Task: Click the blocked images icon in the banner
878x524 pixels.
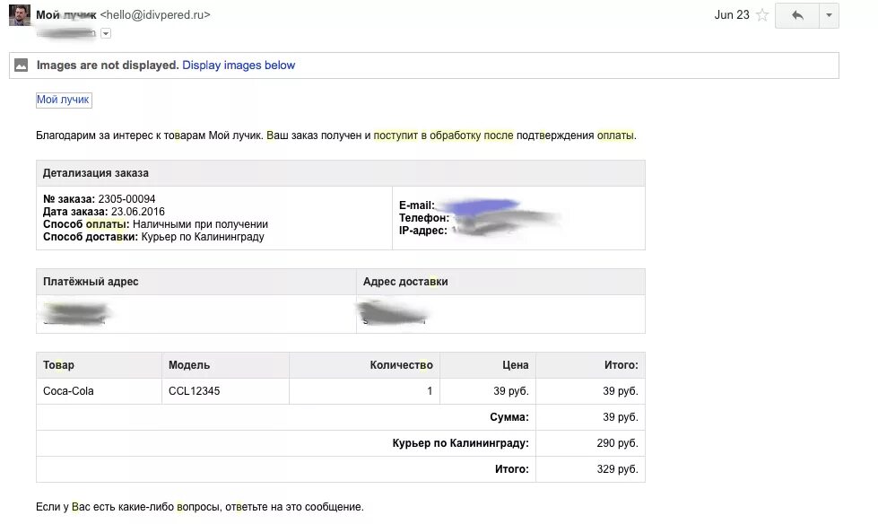Action: click(x=22, y=65)
